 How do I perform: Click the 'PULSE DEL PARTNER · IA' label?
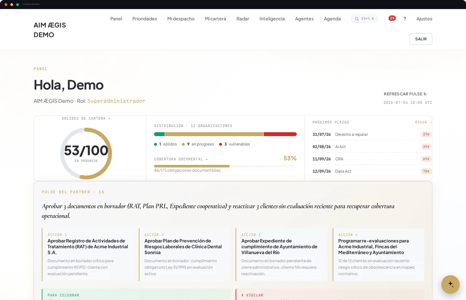tap(73, 192)
